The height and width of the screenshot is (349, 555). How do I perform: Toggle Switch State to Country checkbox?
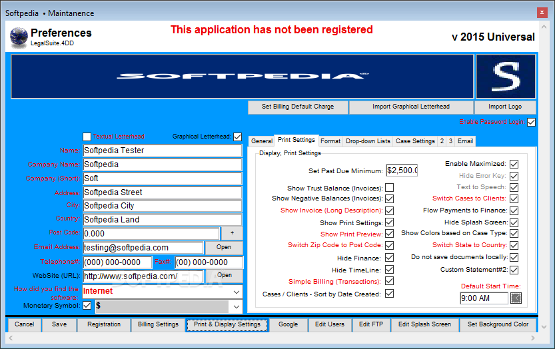514,245
